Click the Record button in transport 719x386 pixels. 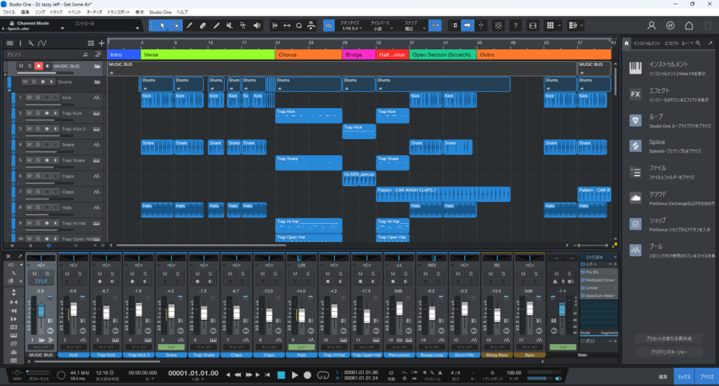[307, 375]
